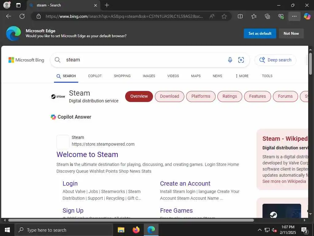Switch to the SHOPPING tab
314x236 pixels.
point(122,76)
